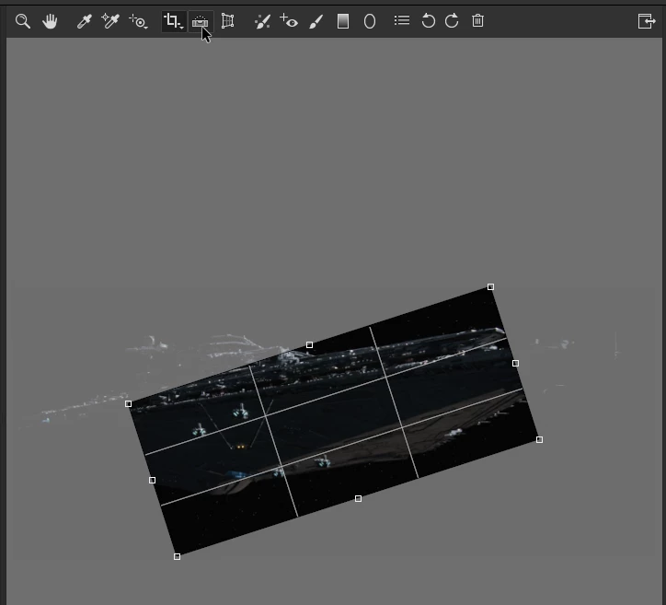Viewport: 666px width, 605px height.
Task: Choose the Color Sampler tool
Action: pos(110,21)
